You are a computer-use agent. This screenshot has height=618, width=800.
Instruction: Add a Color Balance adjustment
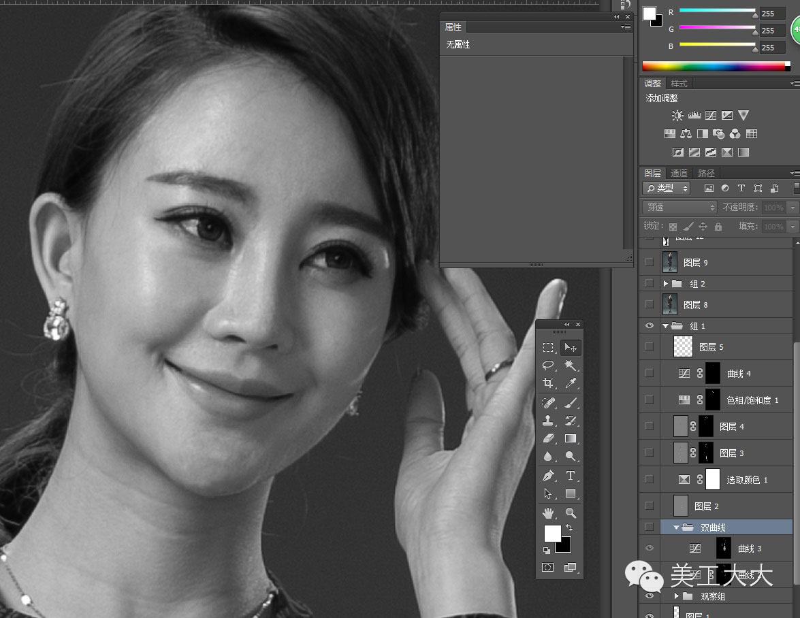click(x=686, y=134)
